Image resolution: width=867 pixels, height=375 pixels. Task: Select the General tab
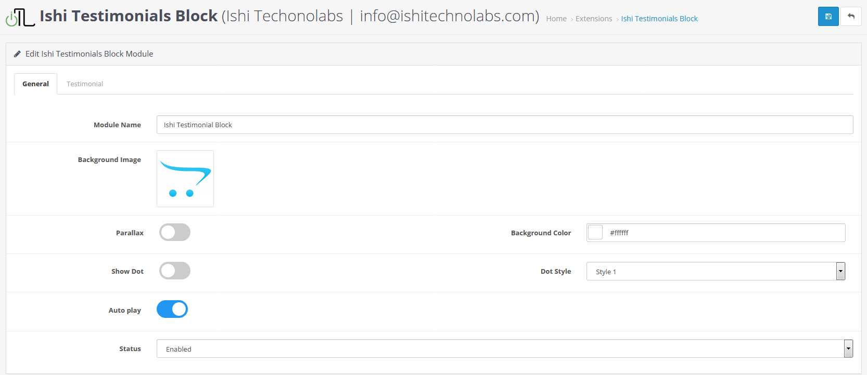click(35, 84)
